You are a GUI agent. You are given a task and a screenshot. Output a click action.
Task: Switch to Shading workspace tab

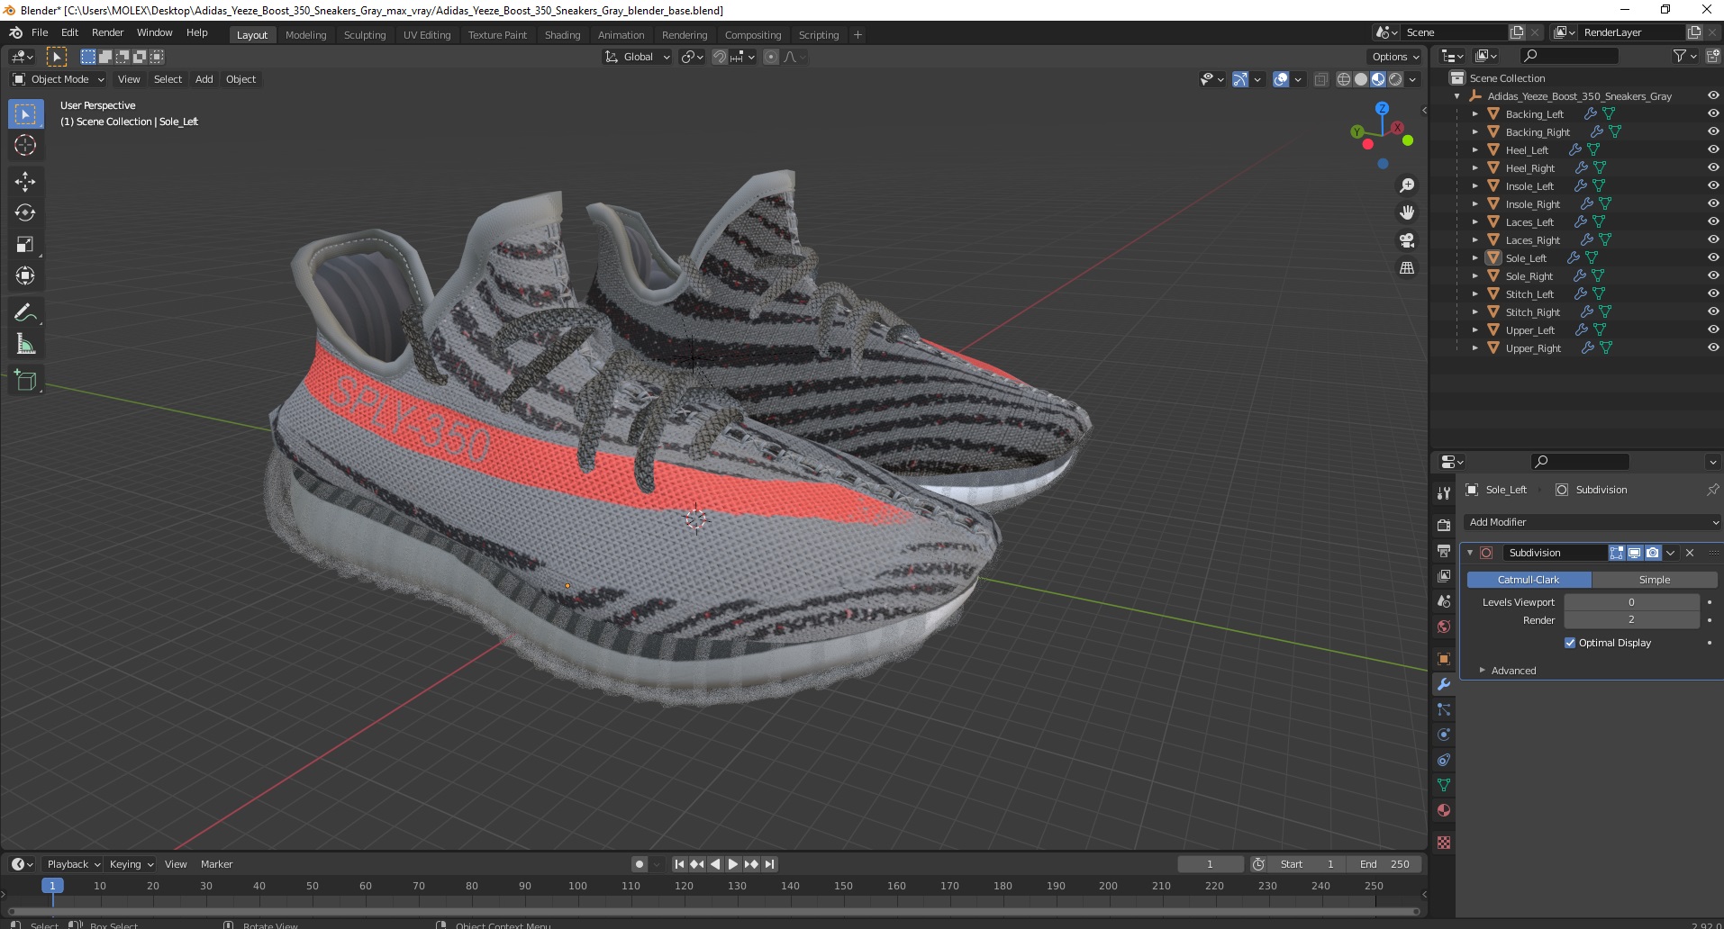click(x=562, y=35)
